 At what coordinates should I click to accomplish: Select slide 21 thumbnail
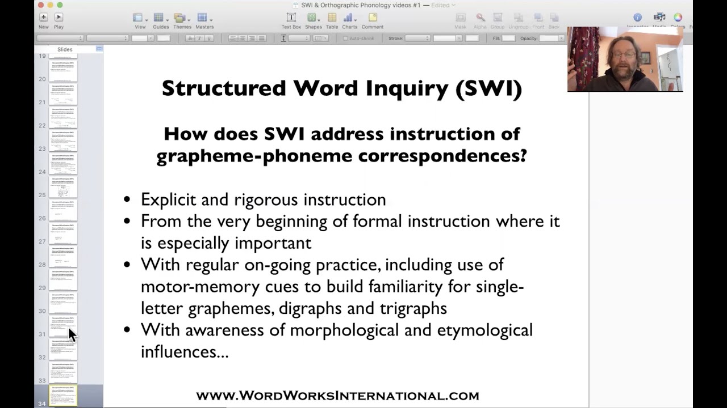click(63, 95)
